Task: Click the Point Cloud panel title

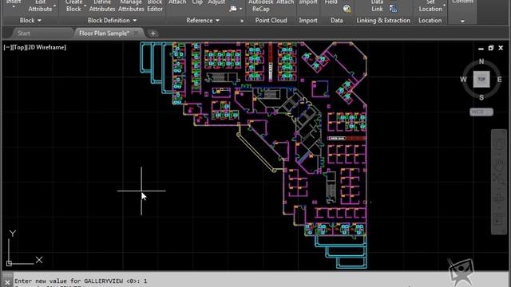Action: (x=271, y=20)
